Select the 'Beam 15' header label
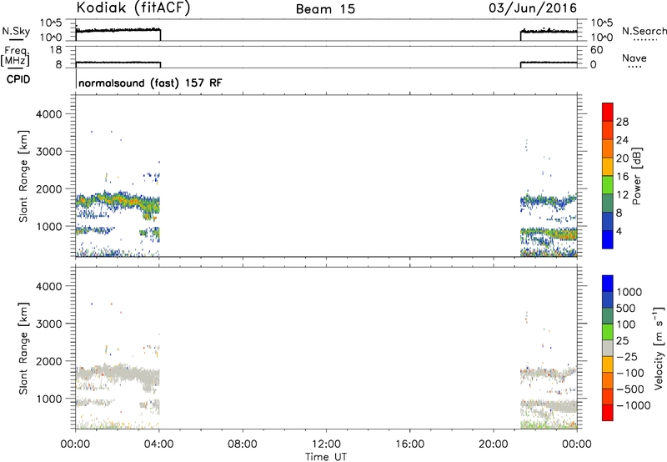667x462 pixels. pos(325,9)
